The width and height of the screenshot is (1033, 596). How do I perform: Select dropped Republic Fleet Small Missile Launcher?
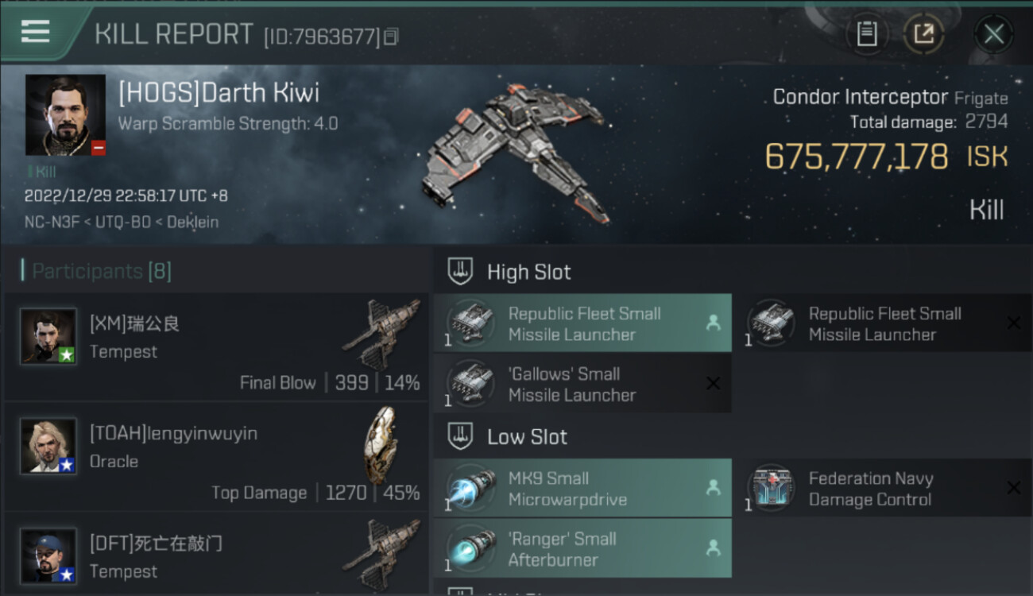(x=582, y=323)
